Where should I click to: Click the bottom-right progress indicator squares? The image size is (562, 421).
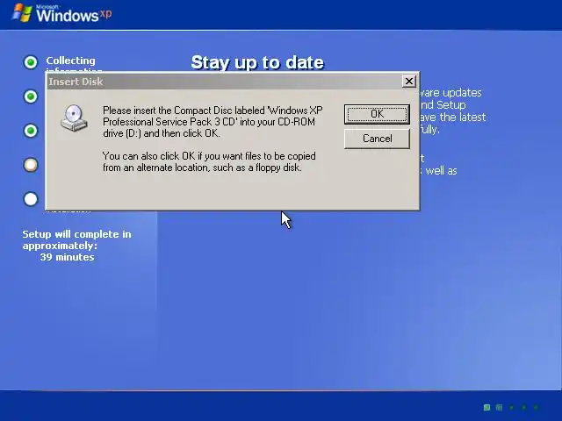tap(511, 407)
